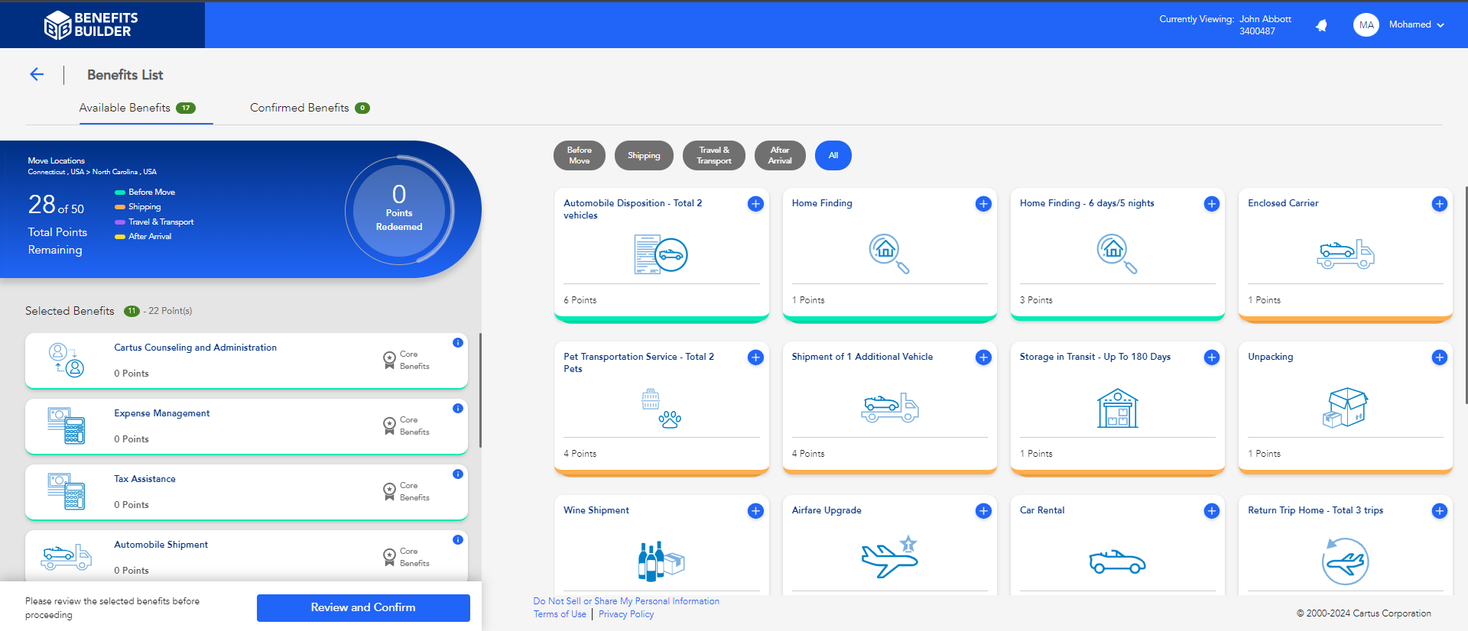Open the Privacy Policy link
The image size is (1468, 631).
tap(626, 614)
